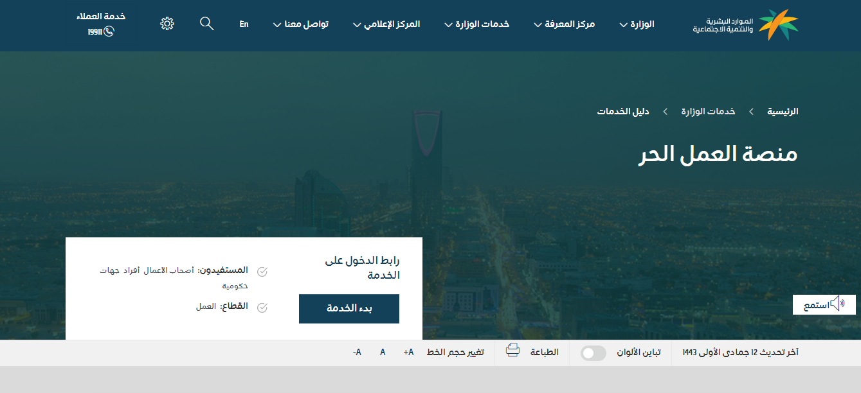Click the استمع listen button
This screenshot has height=393, width=861.
pos(824,304)
